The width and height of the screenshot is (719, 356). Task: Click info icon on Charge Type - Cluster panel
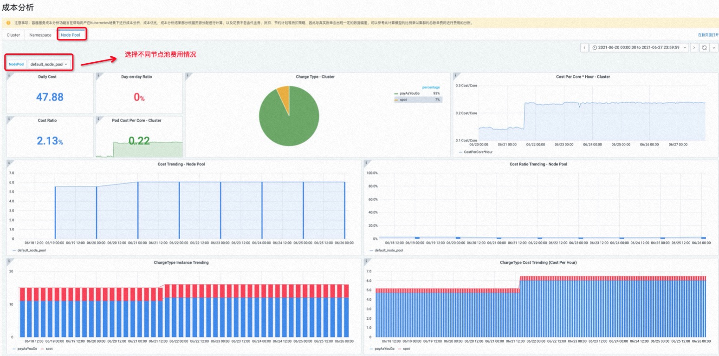click(x=188, y=75)
